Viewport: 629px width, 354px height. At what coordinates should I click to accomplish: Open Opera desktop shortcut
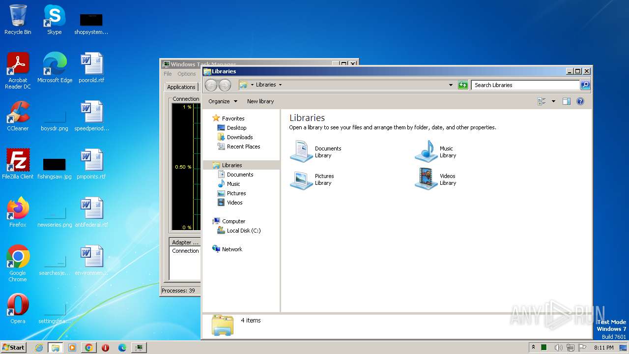pos(18,309)
